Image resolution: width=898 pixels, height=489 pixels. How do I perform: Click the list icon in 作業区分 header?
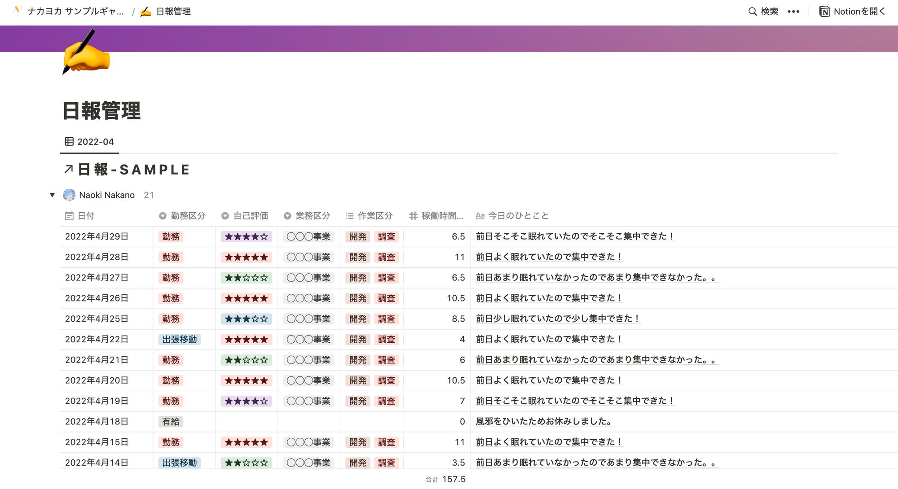[350, 216]
